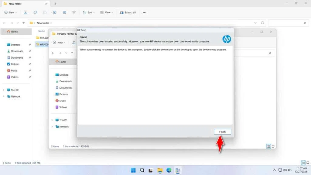
Task: Select the Cut icon in the Explorer toolbar
Action: pos(26,12)
